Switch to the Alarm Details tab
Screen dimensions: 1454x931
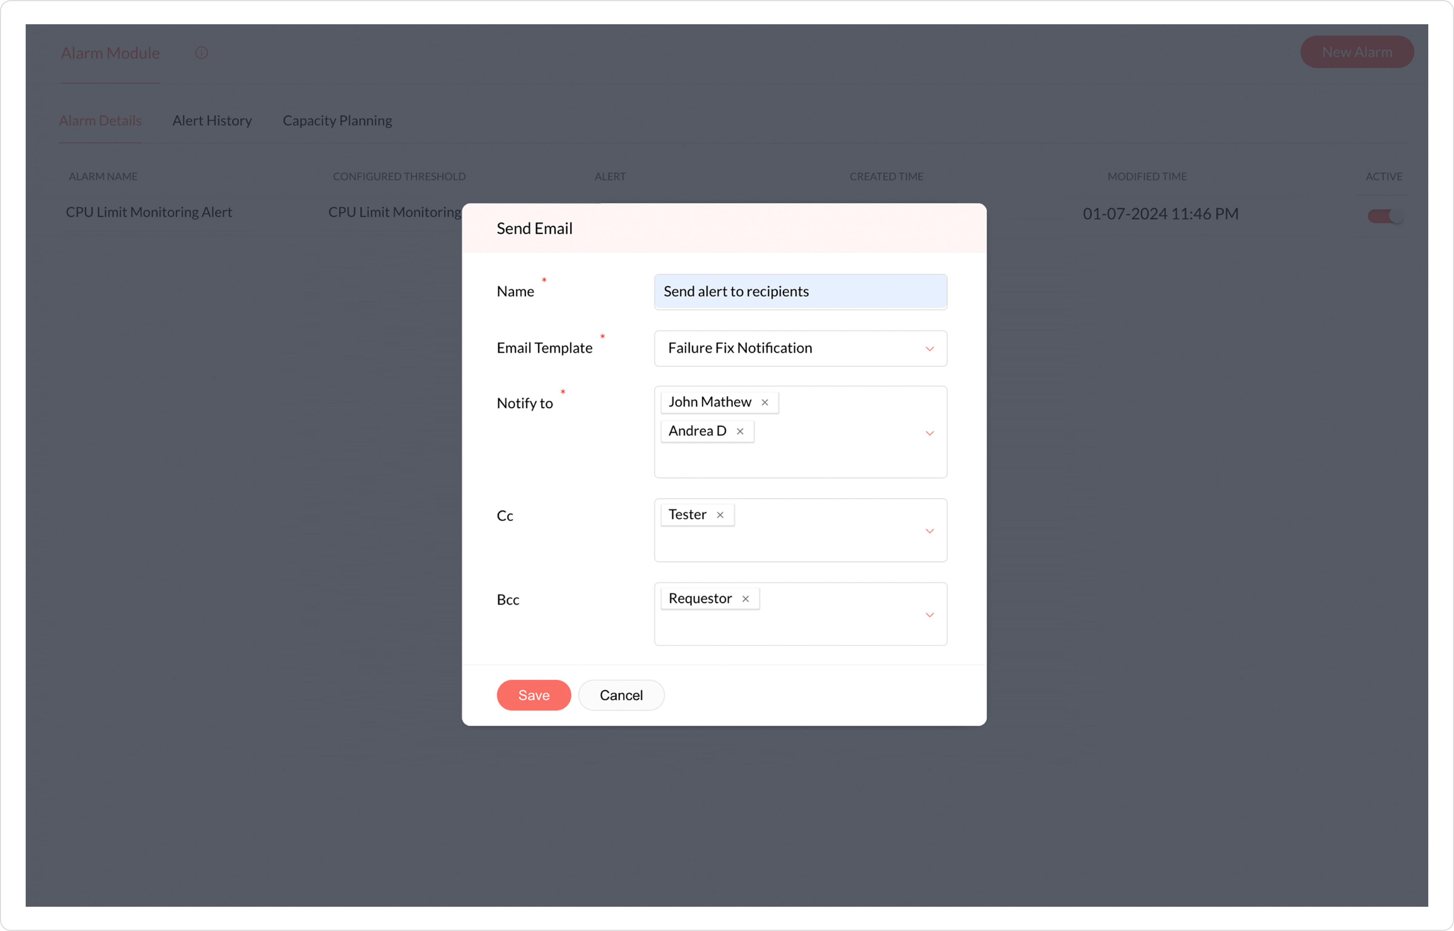[x=100, y=121]
